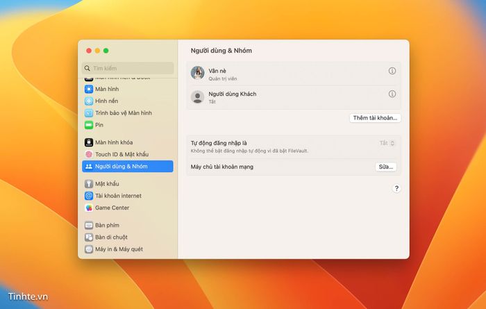Click the red close window button
This screenshot has width=486, height=309.
(x=89, y=51)
